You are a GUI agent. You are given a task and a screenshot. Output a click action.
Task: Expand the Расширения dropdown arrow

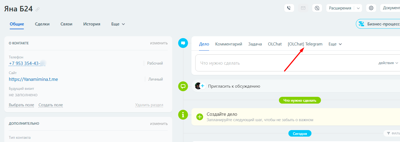[x=358, y=8]
